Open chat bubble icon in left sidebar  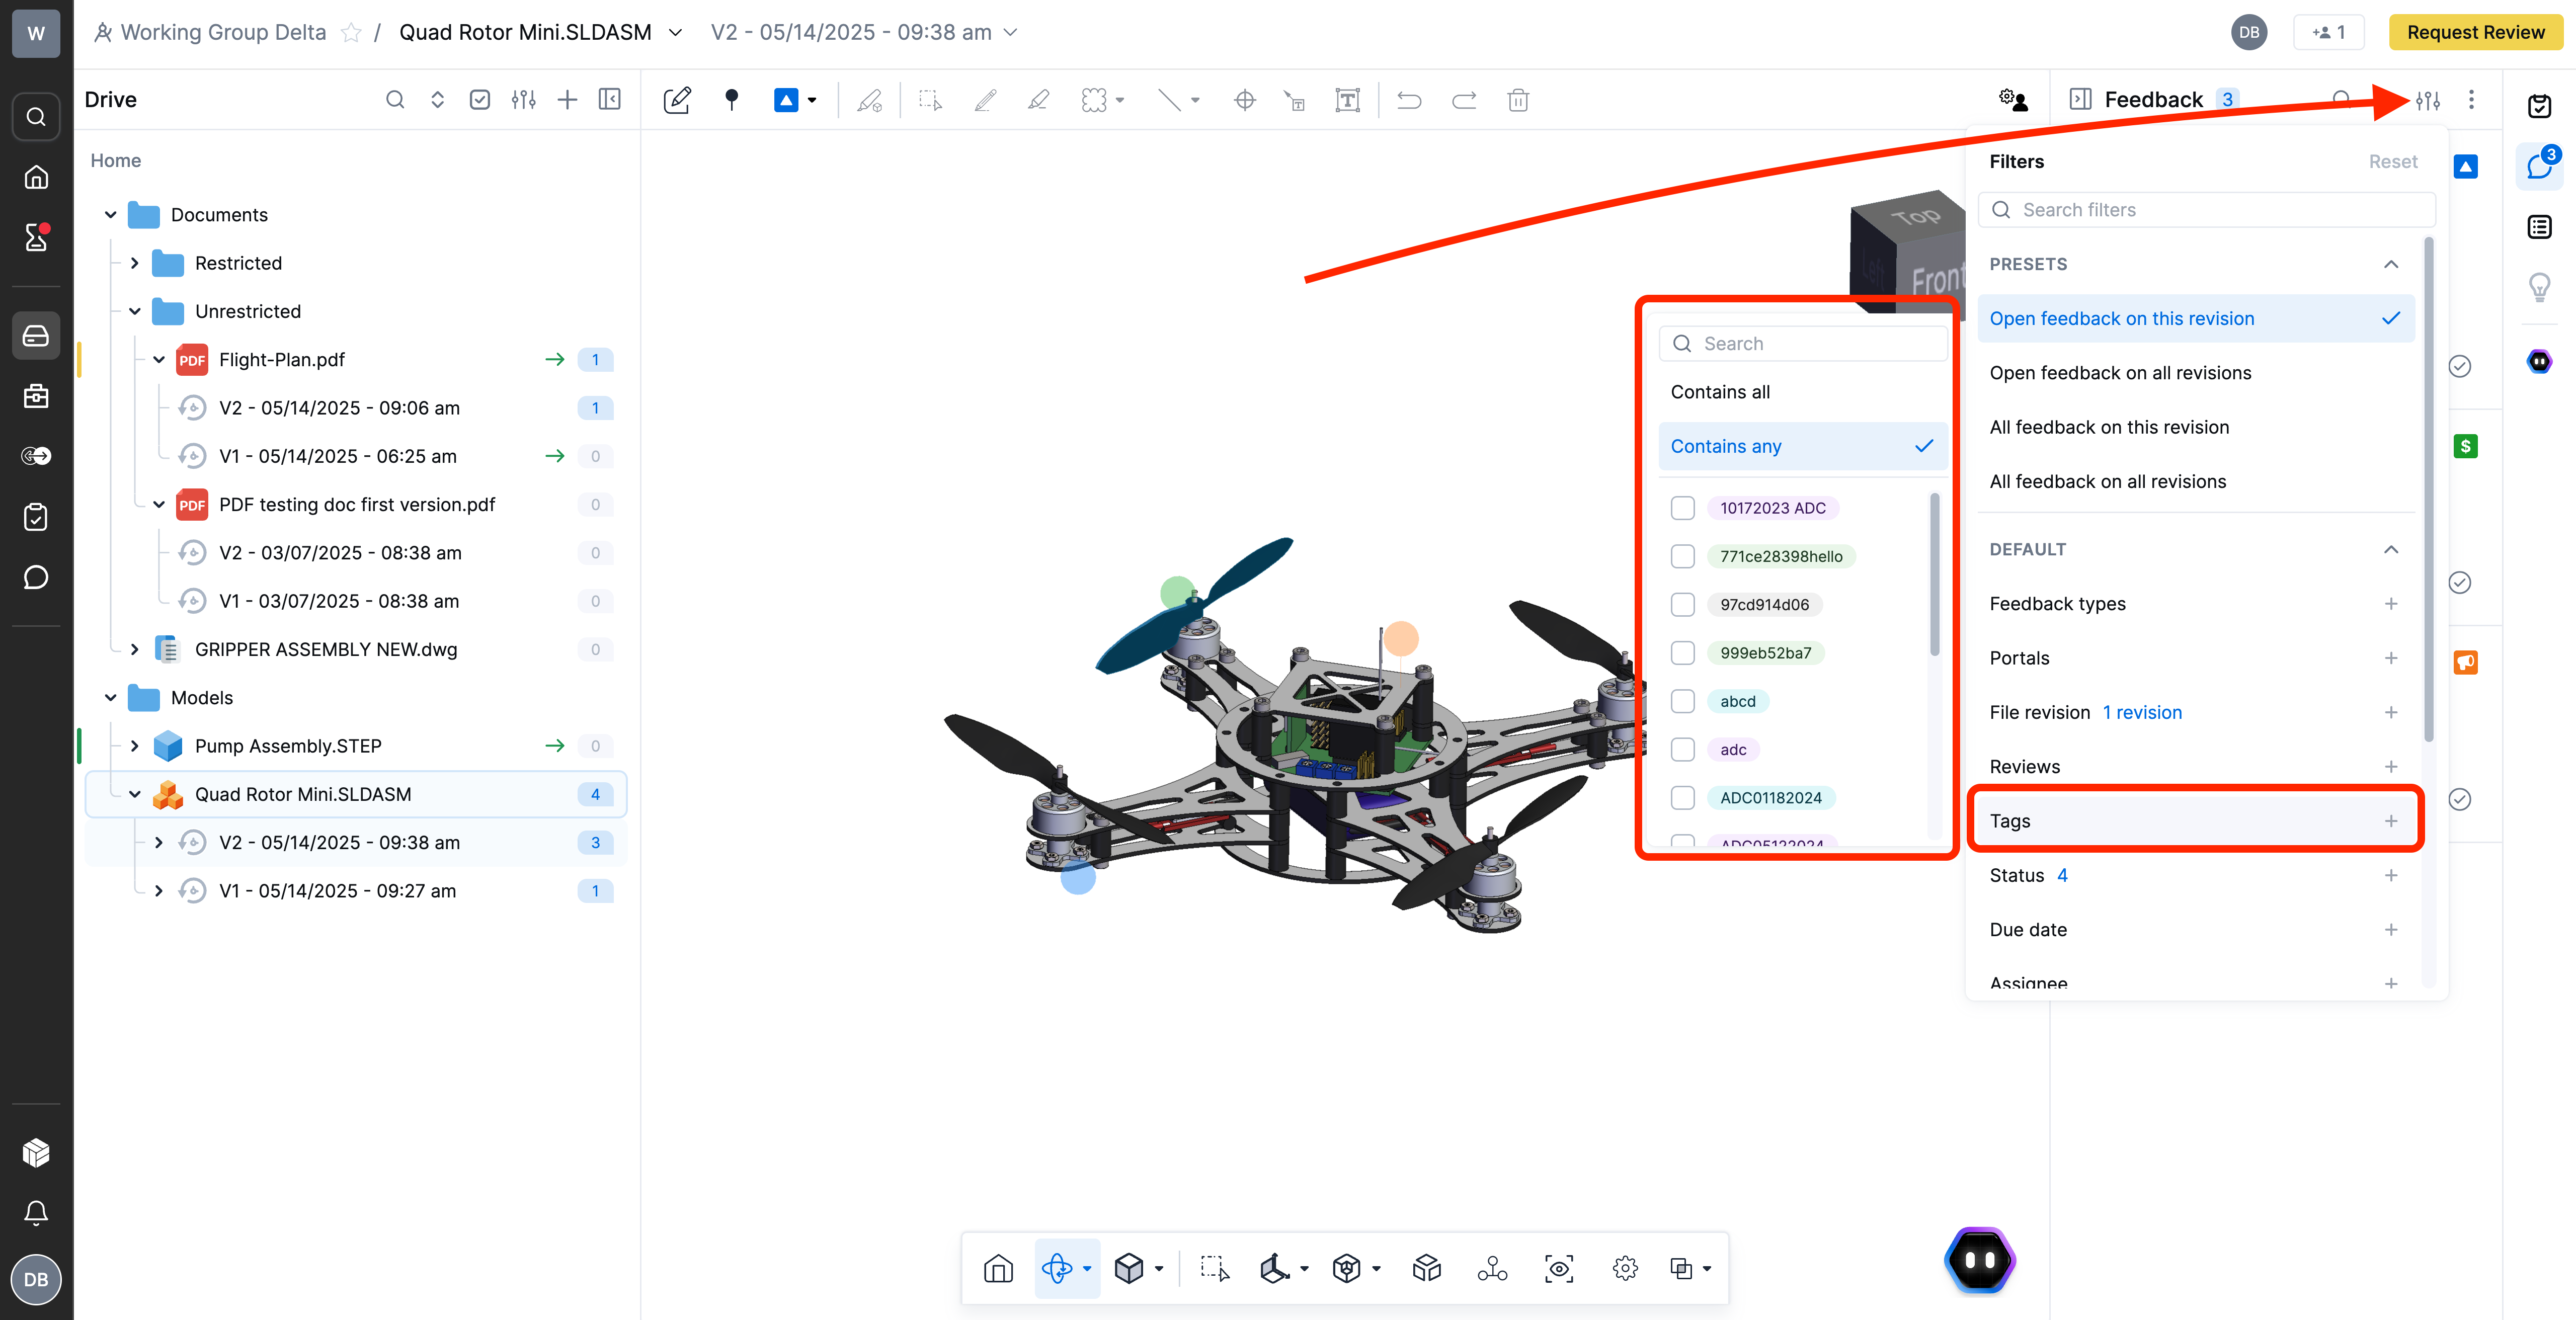(x=36, y=577)
